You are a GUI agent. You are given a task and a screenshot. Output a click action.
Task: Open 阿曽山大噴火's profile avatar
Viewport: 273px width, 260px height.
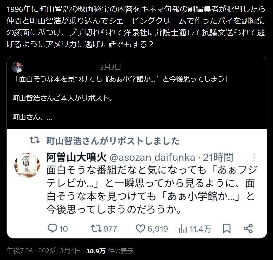coord(27,165)
